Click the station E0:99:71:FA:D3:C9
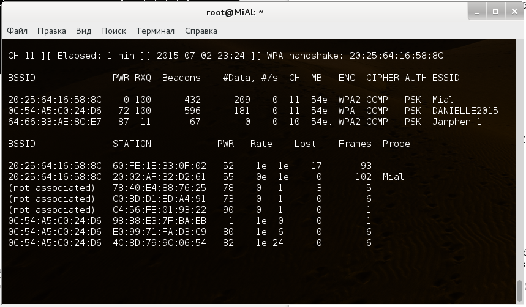 tap(159, 232)
